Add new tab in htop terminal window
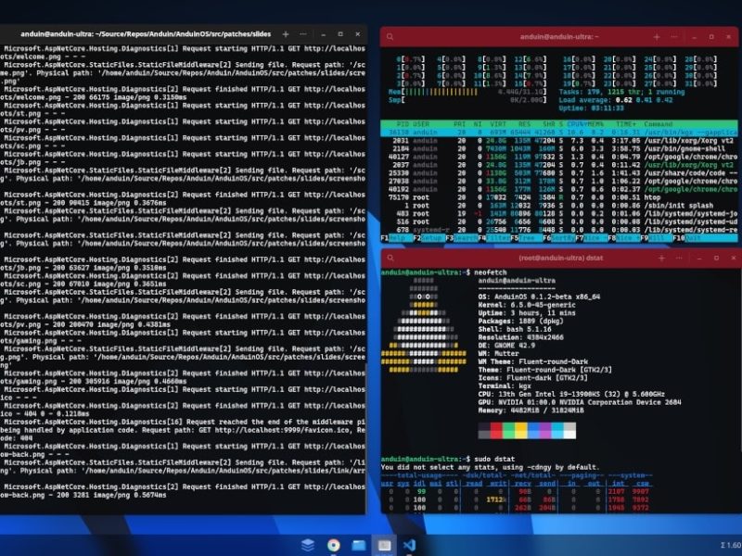Image resolution: width=742 pixels, height=556 pixels. pyautogui.click(x=657, y=37)
